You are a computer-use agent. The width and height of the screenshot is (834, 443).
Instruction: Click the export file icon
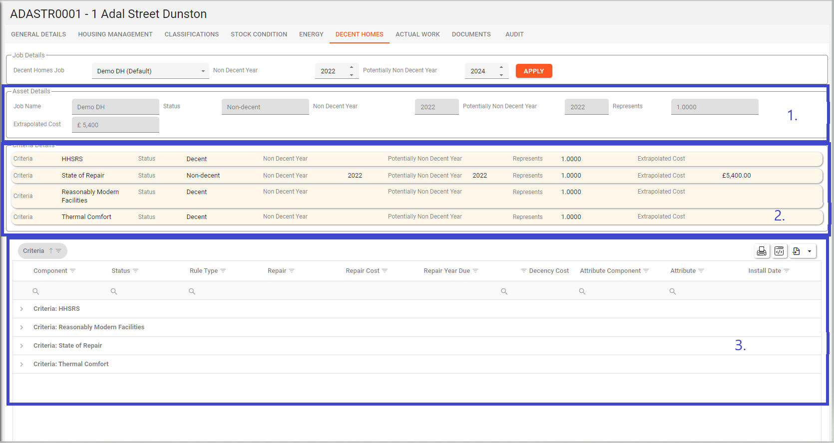[x=797, y=251]
